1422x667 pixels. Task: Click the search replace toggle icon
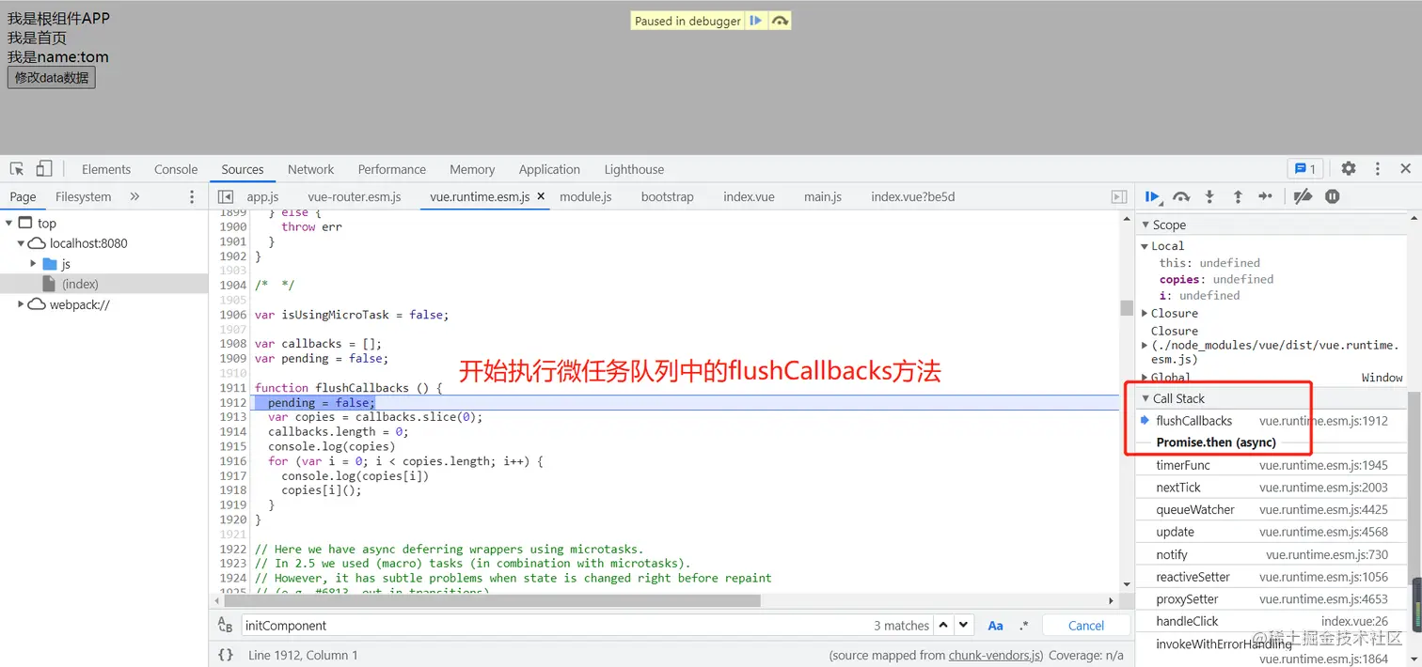tap(225, 625)
